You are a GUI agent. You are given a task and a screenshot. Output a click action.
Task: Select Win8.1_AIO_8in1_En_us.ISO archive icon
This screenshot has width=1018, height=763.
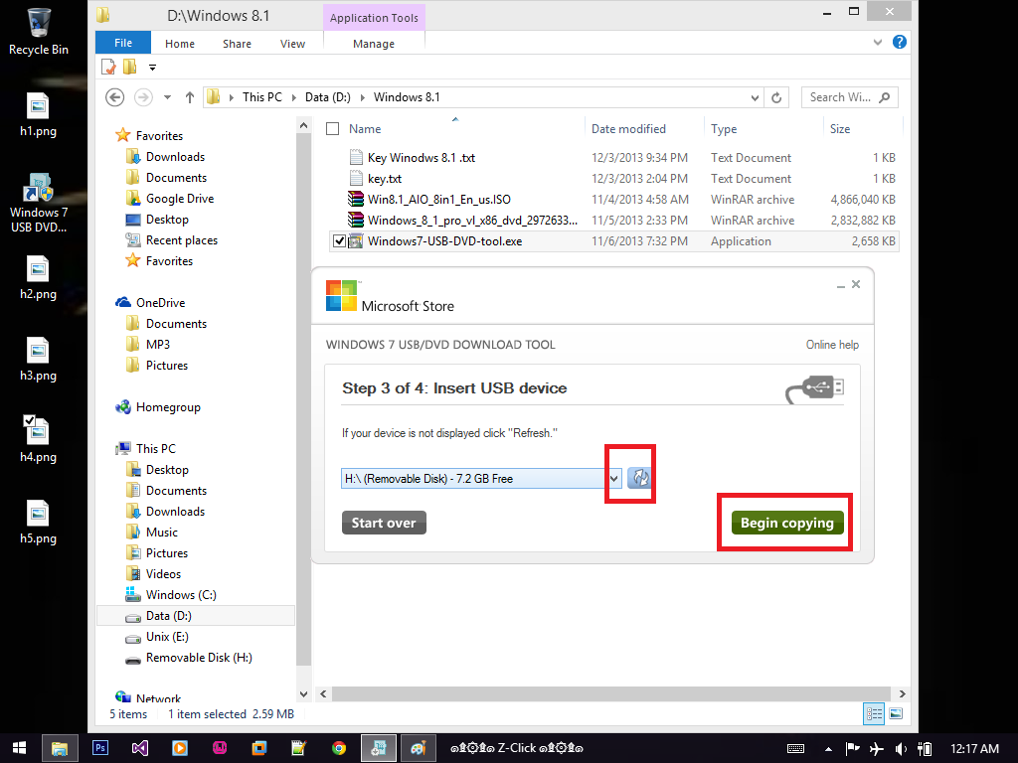pyautogui.click(x=356, y=199)
